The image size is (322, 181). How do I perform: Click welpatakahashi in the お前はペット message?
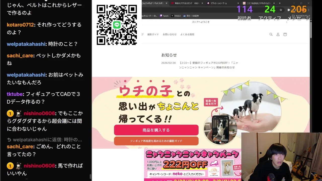[x=26, y=75]
